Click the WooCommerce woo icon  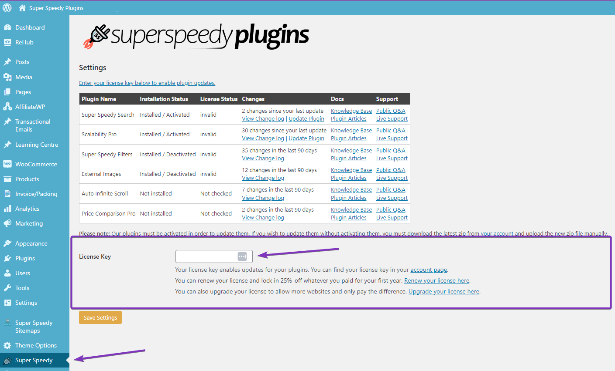[7, 164]
